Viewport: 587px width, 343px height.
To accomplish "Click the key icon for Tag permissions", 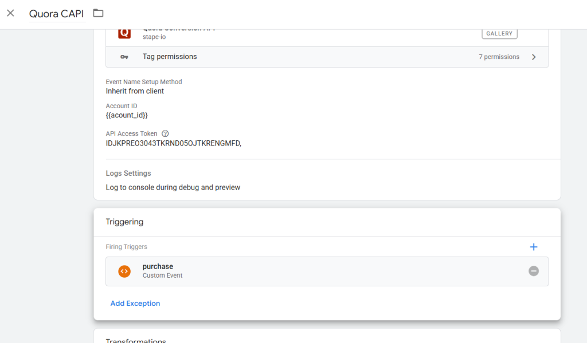I will (124, 57).
